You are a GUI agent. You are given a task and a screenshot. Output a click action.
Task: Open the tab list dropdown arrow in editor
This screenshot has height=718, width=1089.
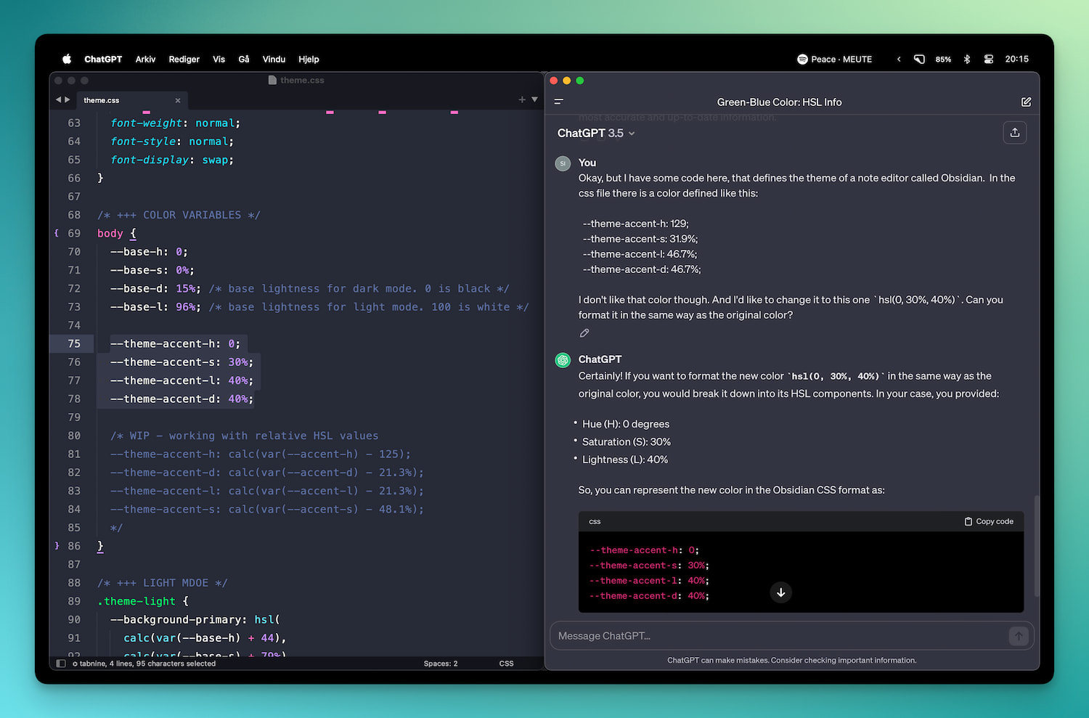coord(535,99)
